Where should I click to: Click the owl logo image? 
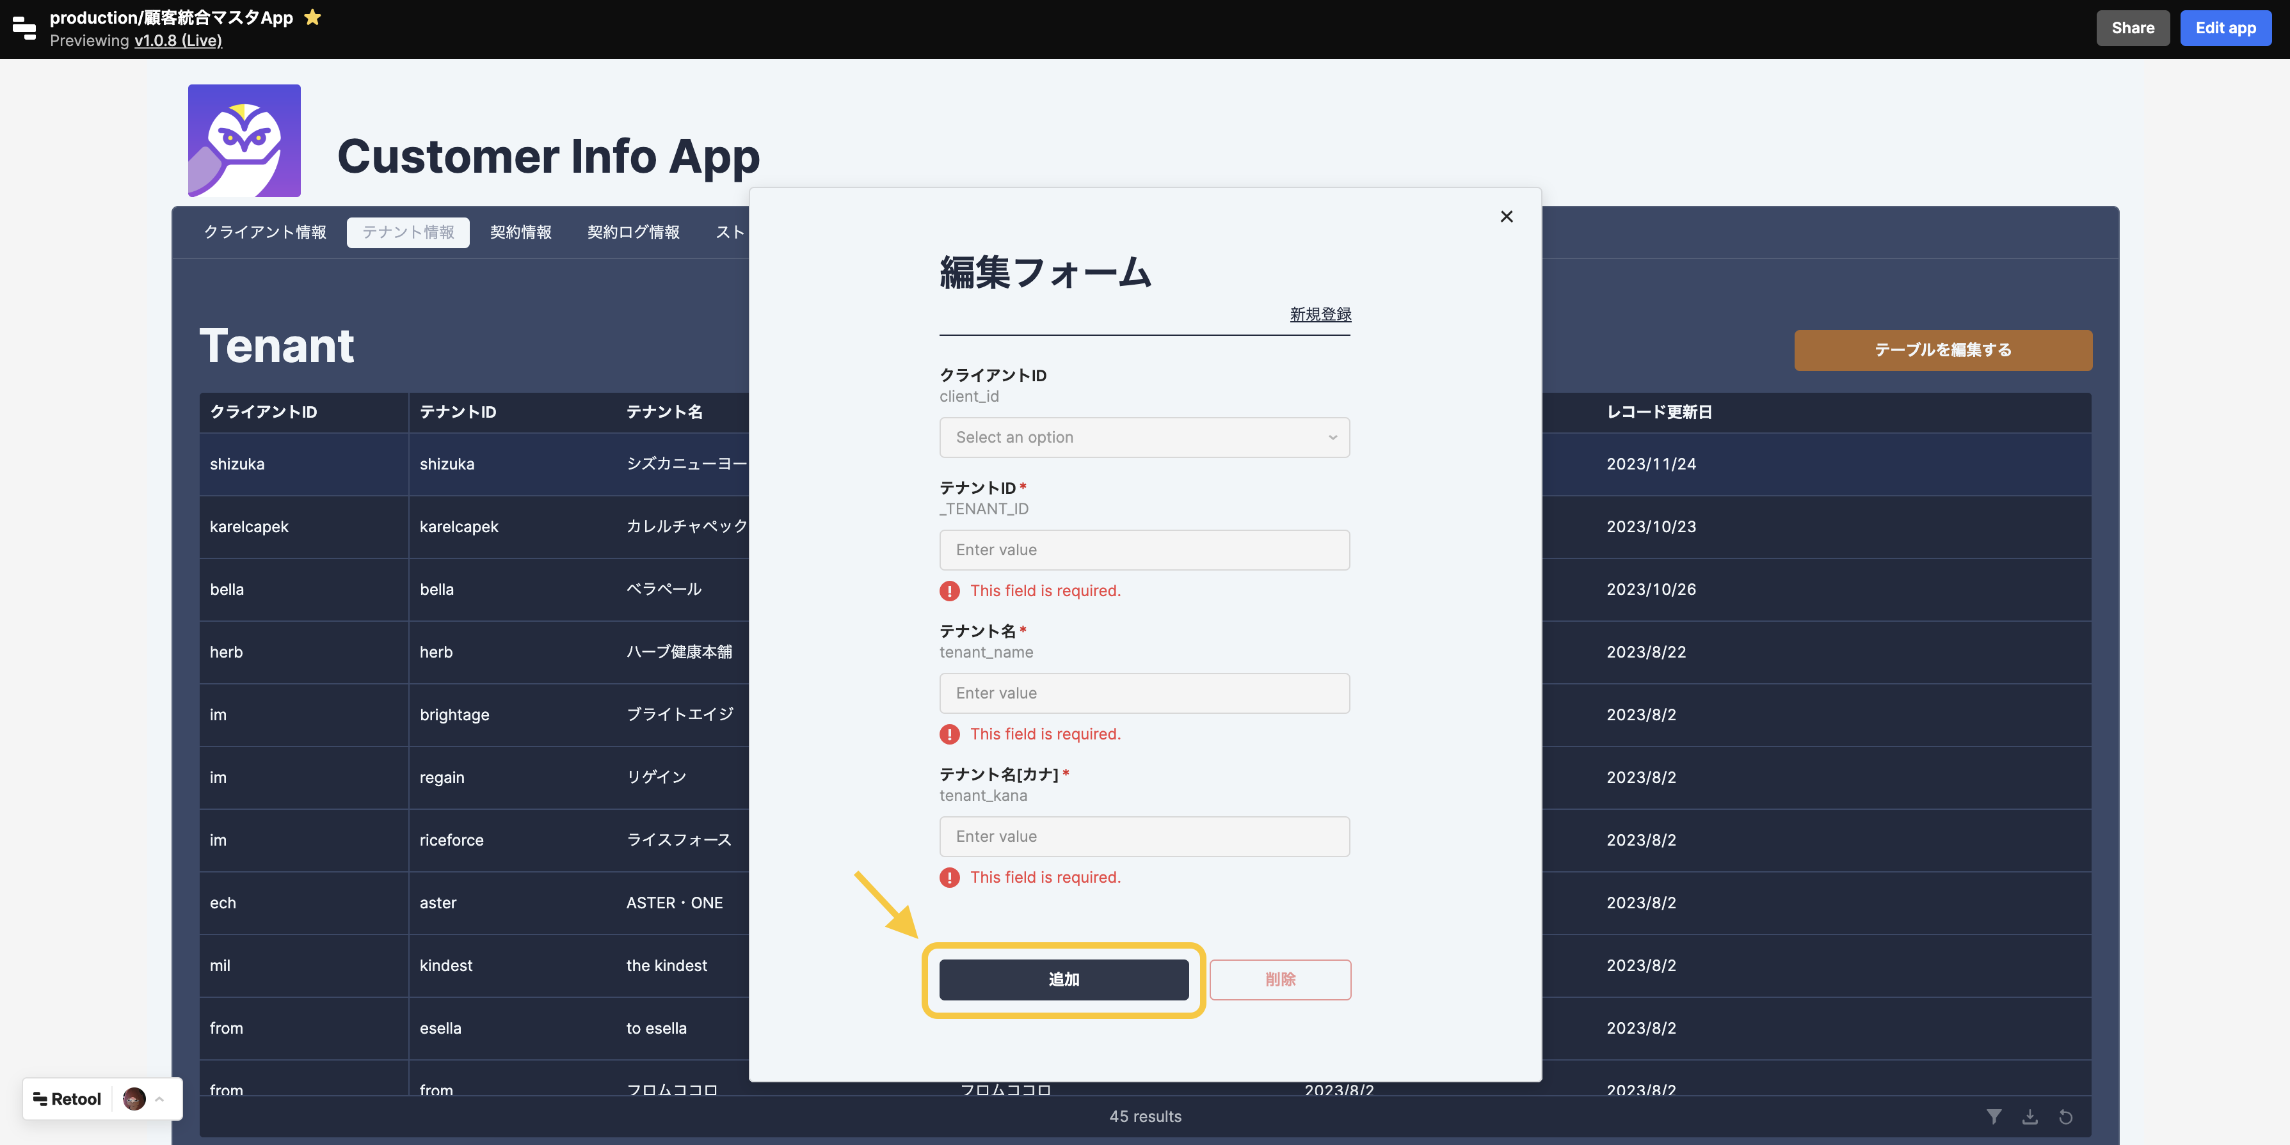[244, 140]
